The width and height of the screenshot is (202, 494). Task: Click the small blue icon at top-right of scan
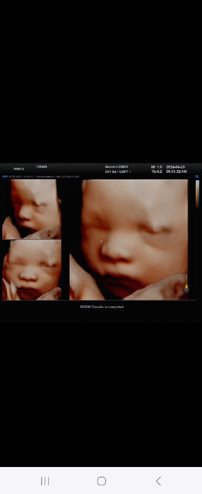click(197, 177)
